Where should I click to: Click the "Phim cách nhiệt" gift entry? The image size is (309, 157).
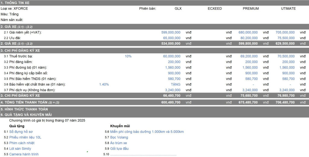pos(22,143)
